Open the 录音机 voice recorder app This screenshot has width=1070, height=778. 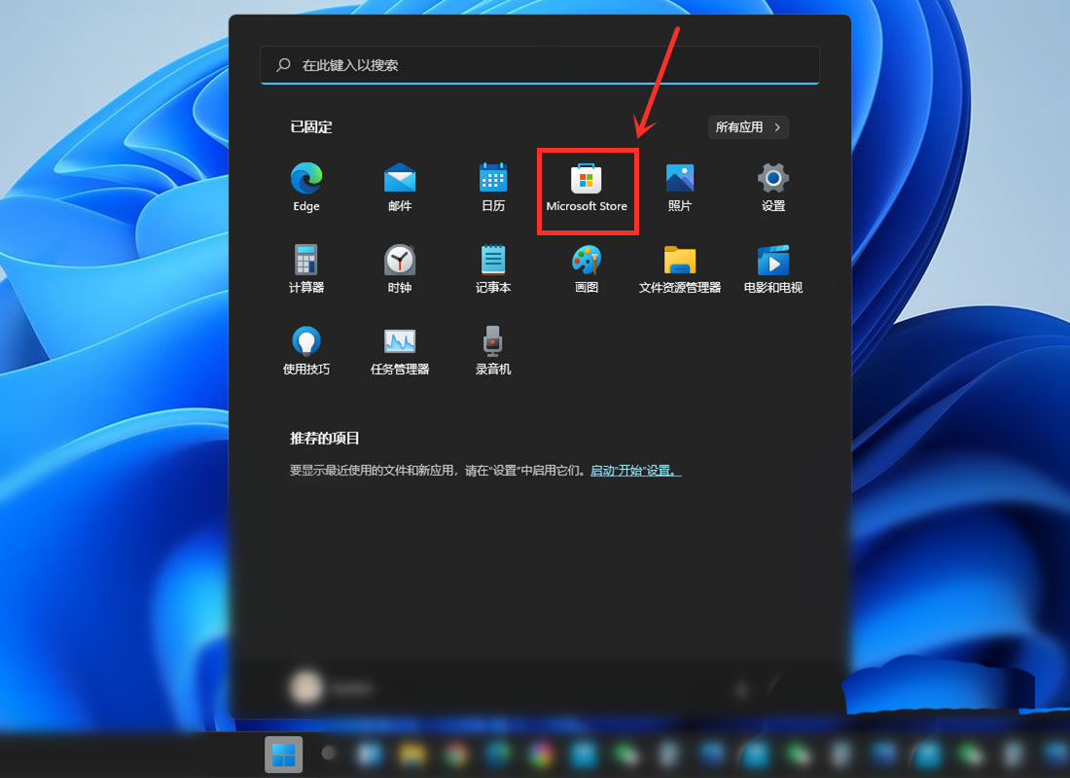[493, 350]
